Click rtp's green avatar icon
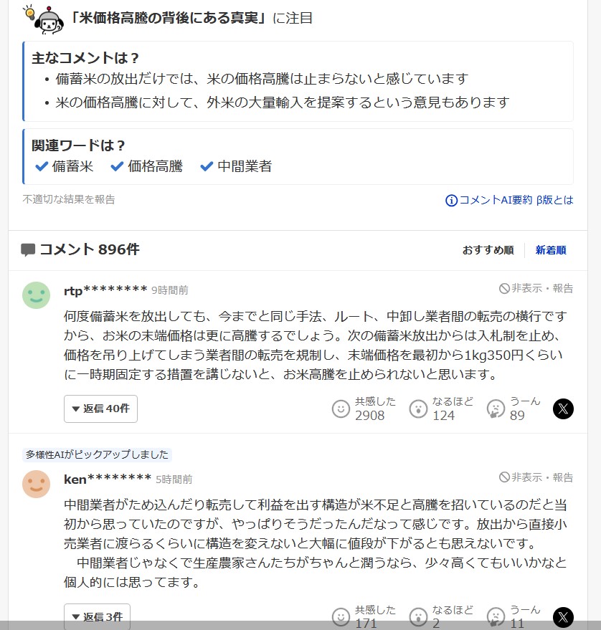This screenshot has width=601, height=630. coord(37,295)
